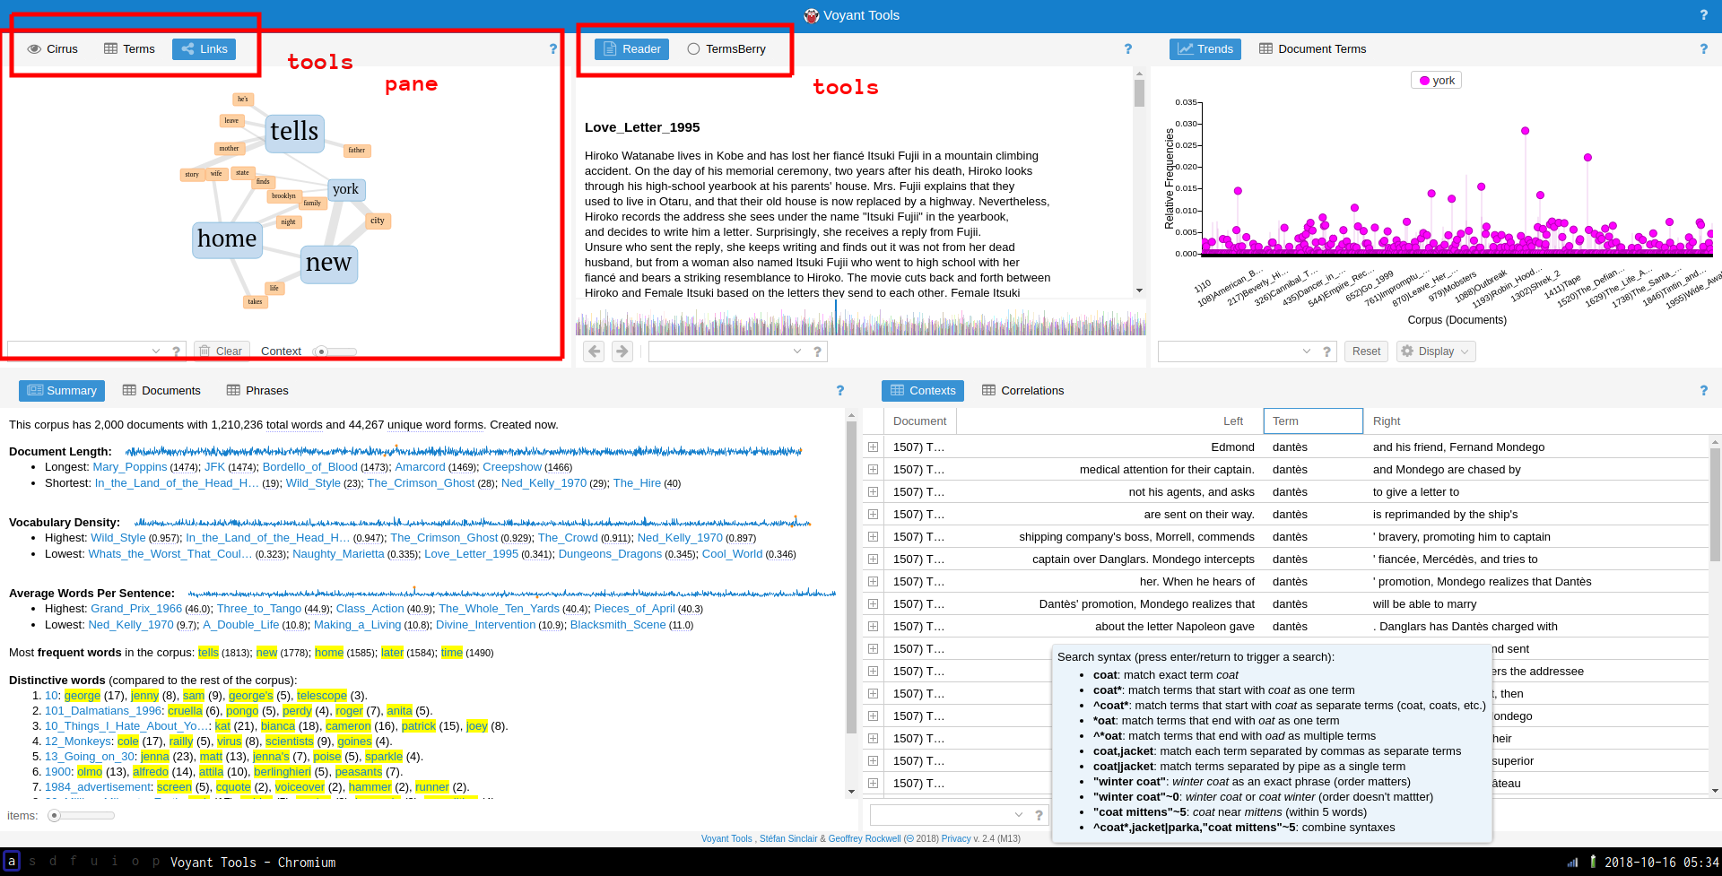
Task: Open the Mary_Poppins document link
Action: tap(130, 467)
